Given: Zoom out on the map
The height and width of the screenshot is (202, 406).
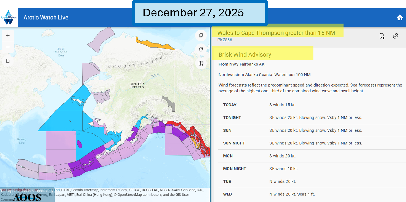Looking at the screenshot, I should click(x=8, y=47).
